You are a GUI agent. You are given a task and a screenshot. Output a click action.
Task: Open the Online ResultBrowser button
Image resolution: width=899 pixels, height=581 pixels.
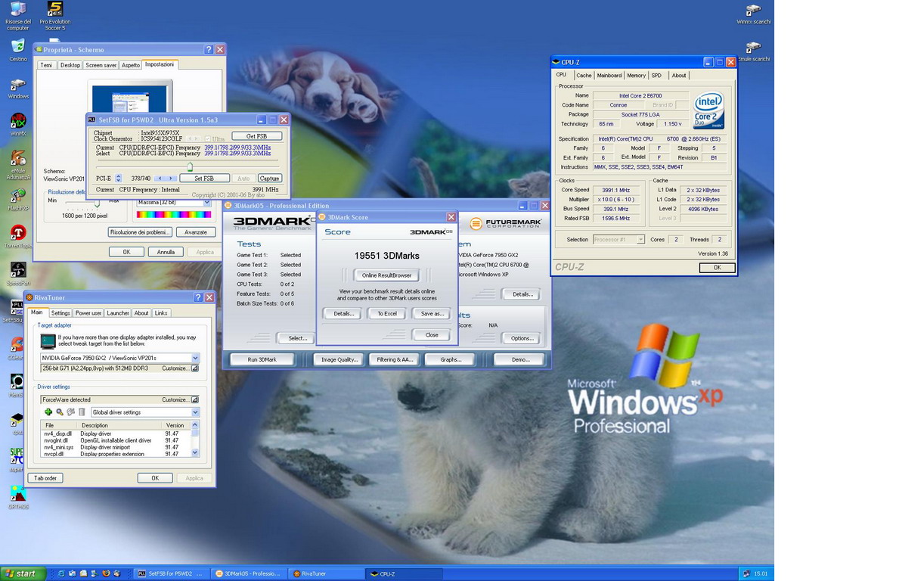(x=386, y=275)
